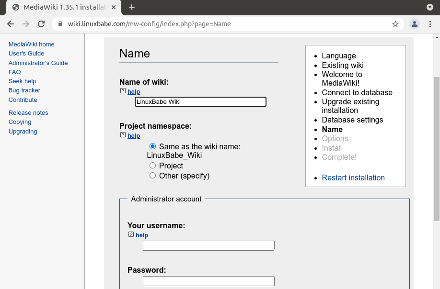The height and width of the screenshot is (289, 440).
Task: Click the Name of wiki text field
Action: click(x=200, y=101)
